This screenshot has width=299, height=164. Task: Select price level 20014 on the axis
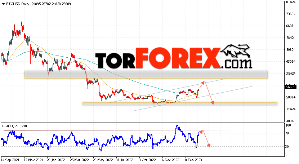(291, 97)
